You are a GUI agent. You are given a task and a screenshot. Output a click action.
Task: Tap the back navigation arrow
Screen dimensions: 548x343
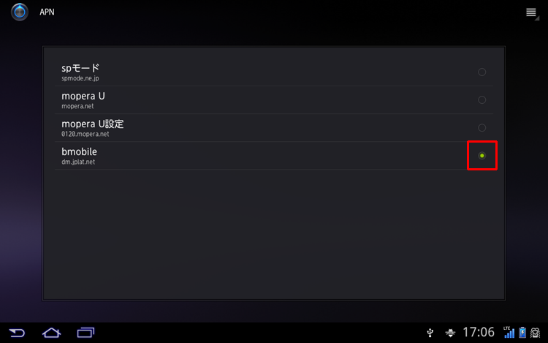(x=17, y=333)
